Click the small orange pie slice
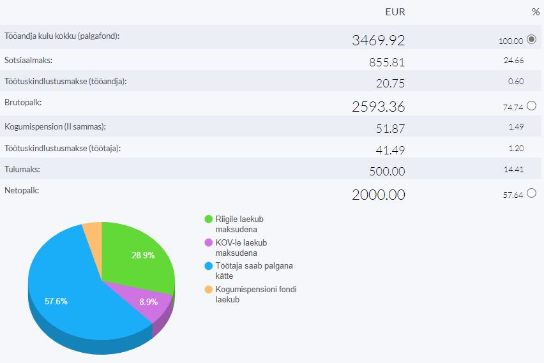The height and width of the screenshot is (363, 544). (x=93, y=233)
